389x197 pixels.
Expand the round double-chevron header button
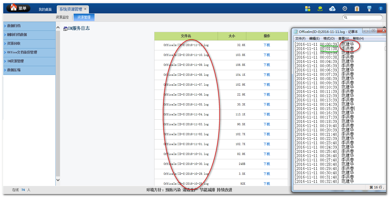[381, 9]
